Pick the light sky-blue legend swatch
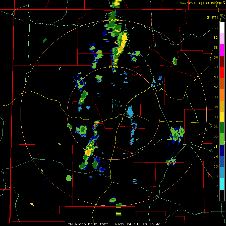This screenshot has height=226, width=226. tap(222, 173)
